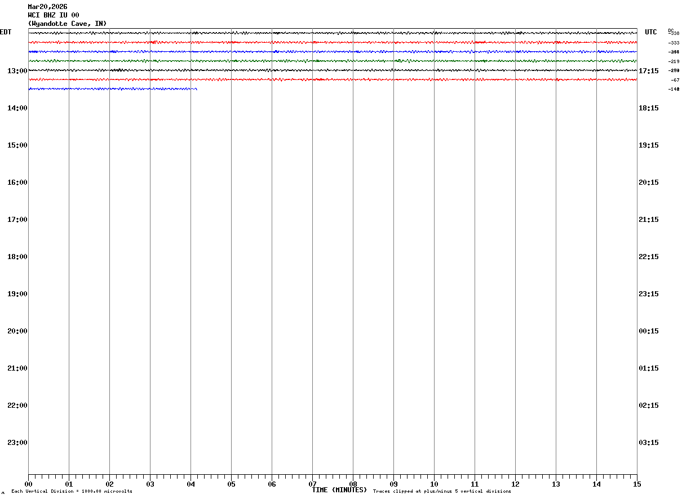Select the 01:15 UTC time label
This screenshot has height=499, width=682.
coord(649,368)
